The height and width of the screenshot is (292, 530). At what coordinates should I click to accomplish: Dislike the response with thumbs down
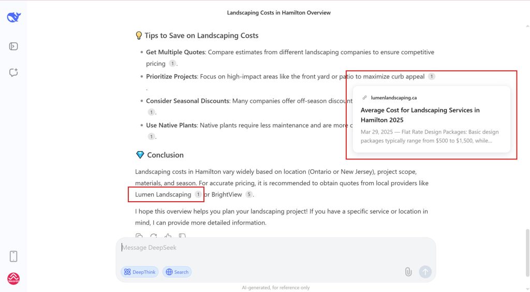coord(182,237)
